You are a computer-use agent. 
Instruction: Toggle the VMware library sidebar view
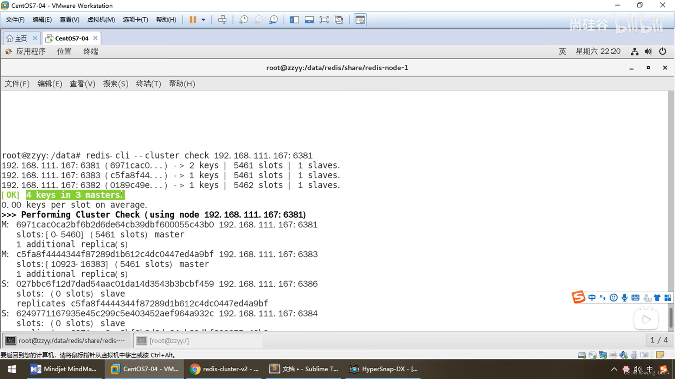(294, 20)
